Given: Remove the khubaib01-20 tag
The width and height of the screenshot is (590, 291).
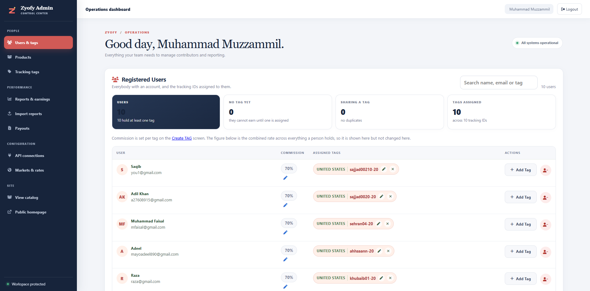Looking at the screenshot, I should point(390,278).
